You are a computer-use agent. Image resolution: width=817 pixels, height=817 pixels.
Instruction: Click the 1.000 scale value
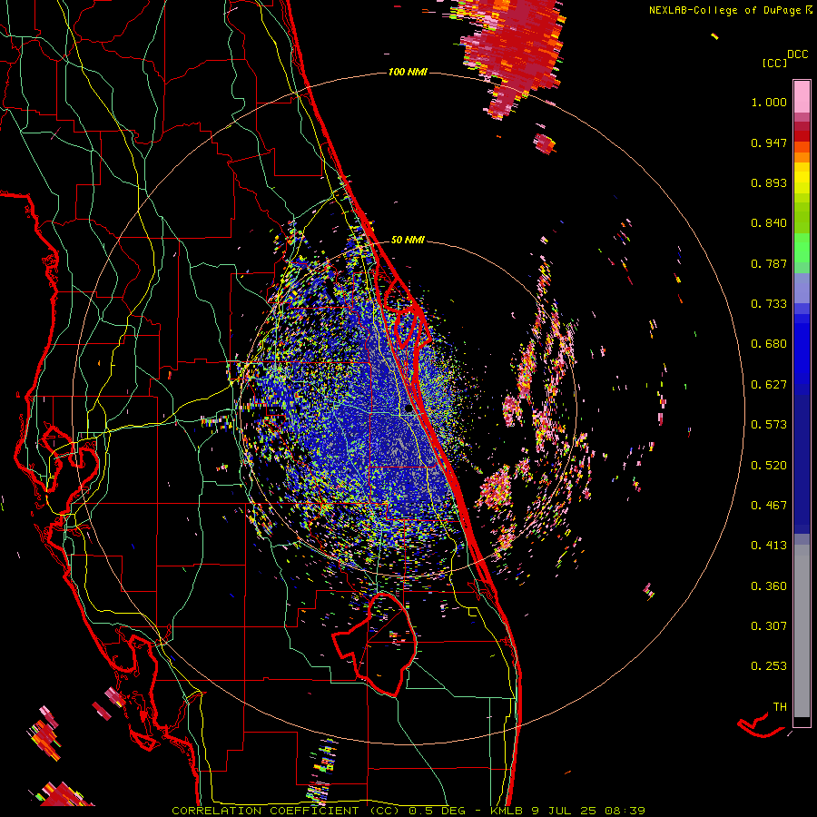[x=769, y=102]
